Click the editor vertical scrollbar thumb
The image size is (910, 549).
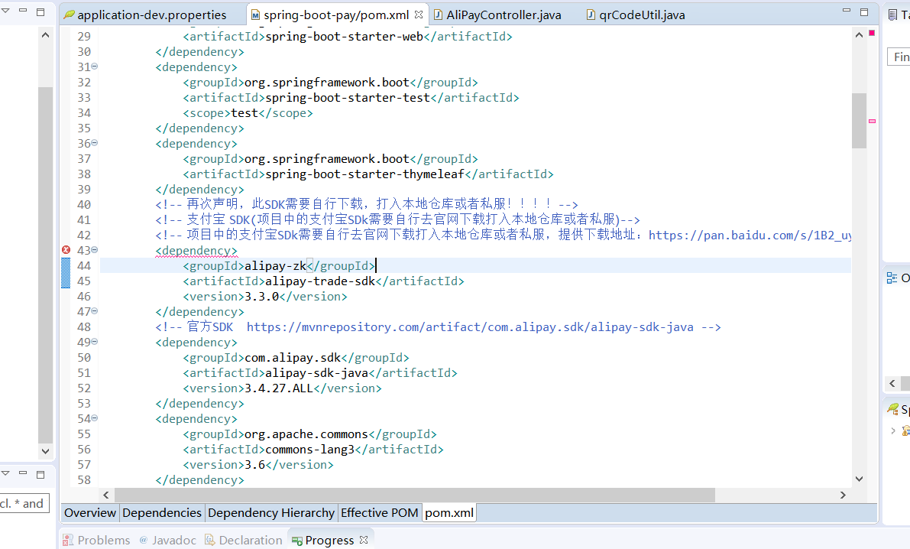click(859, 120)
